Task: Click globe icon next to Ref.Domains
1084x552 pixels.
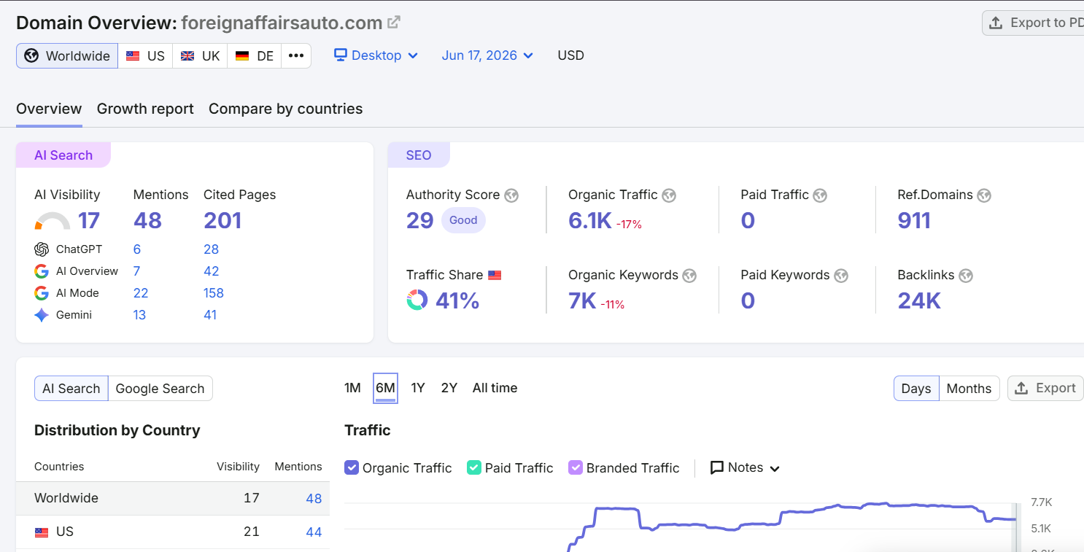Action: tap(984, 195)
